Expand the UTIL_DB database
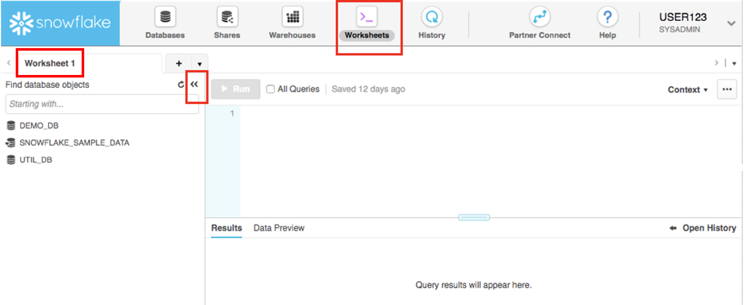The width and height of the screenshot is (746, 305). click(35, 160)
